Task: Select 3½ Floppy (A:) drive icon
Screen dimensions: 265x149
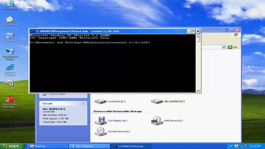Action: point(100,120)
